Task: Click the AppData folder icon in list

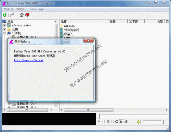Action: pyautogui.click(x=62, y=26)
